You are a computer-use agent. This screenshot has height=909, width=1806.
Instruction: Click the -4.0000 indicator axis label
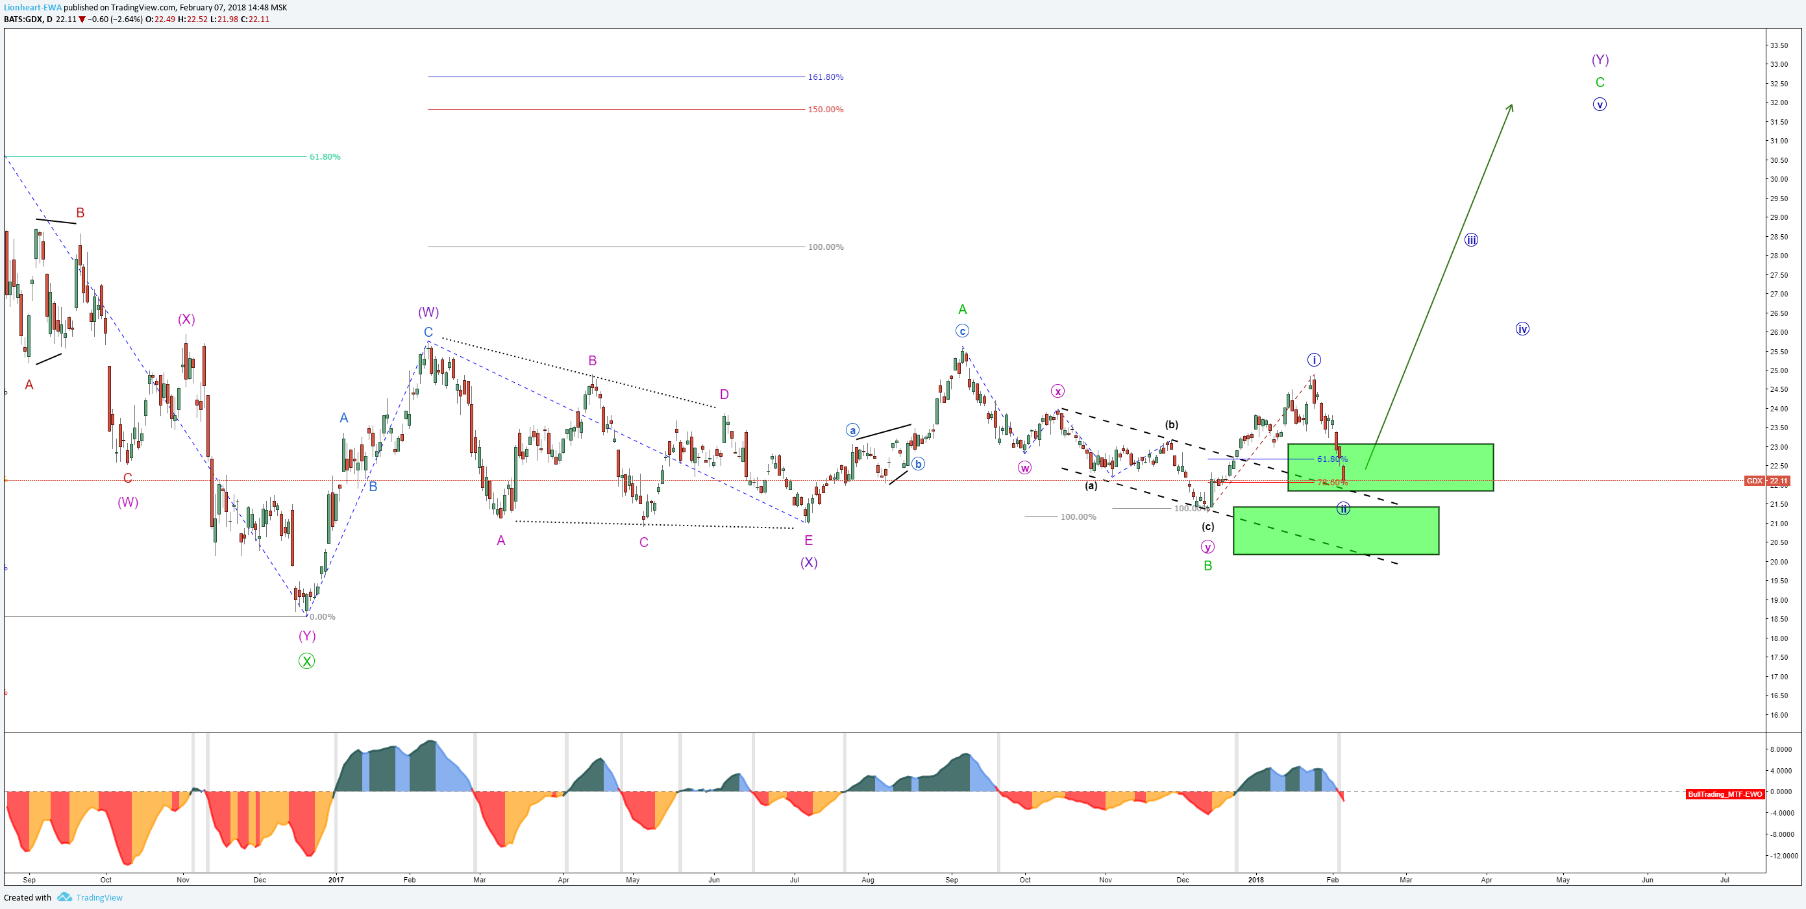click(1781, 814)
